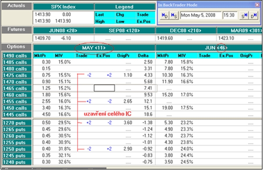Select the JUN <46> options expiry header
Image resolution: width=263 pixels, height=170 pixels.
click(209, 48)
